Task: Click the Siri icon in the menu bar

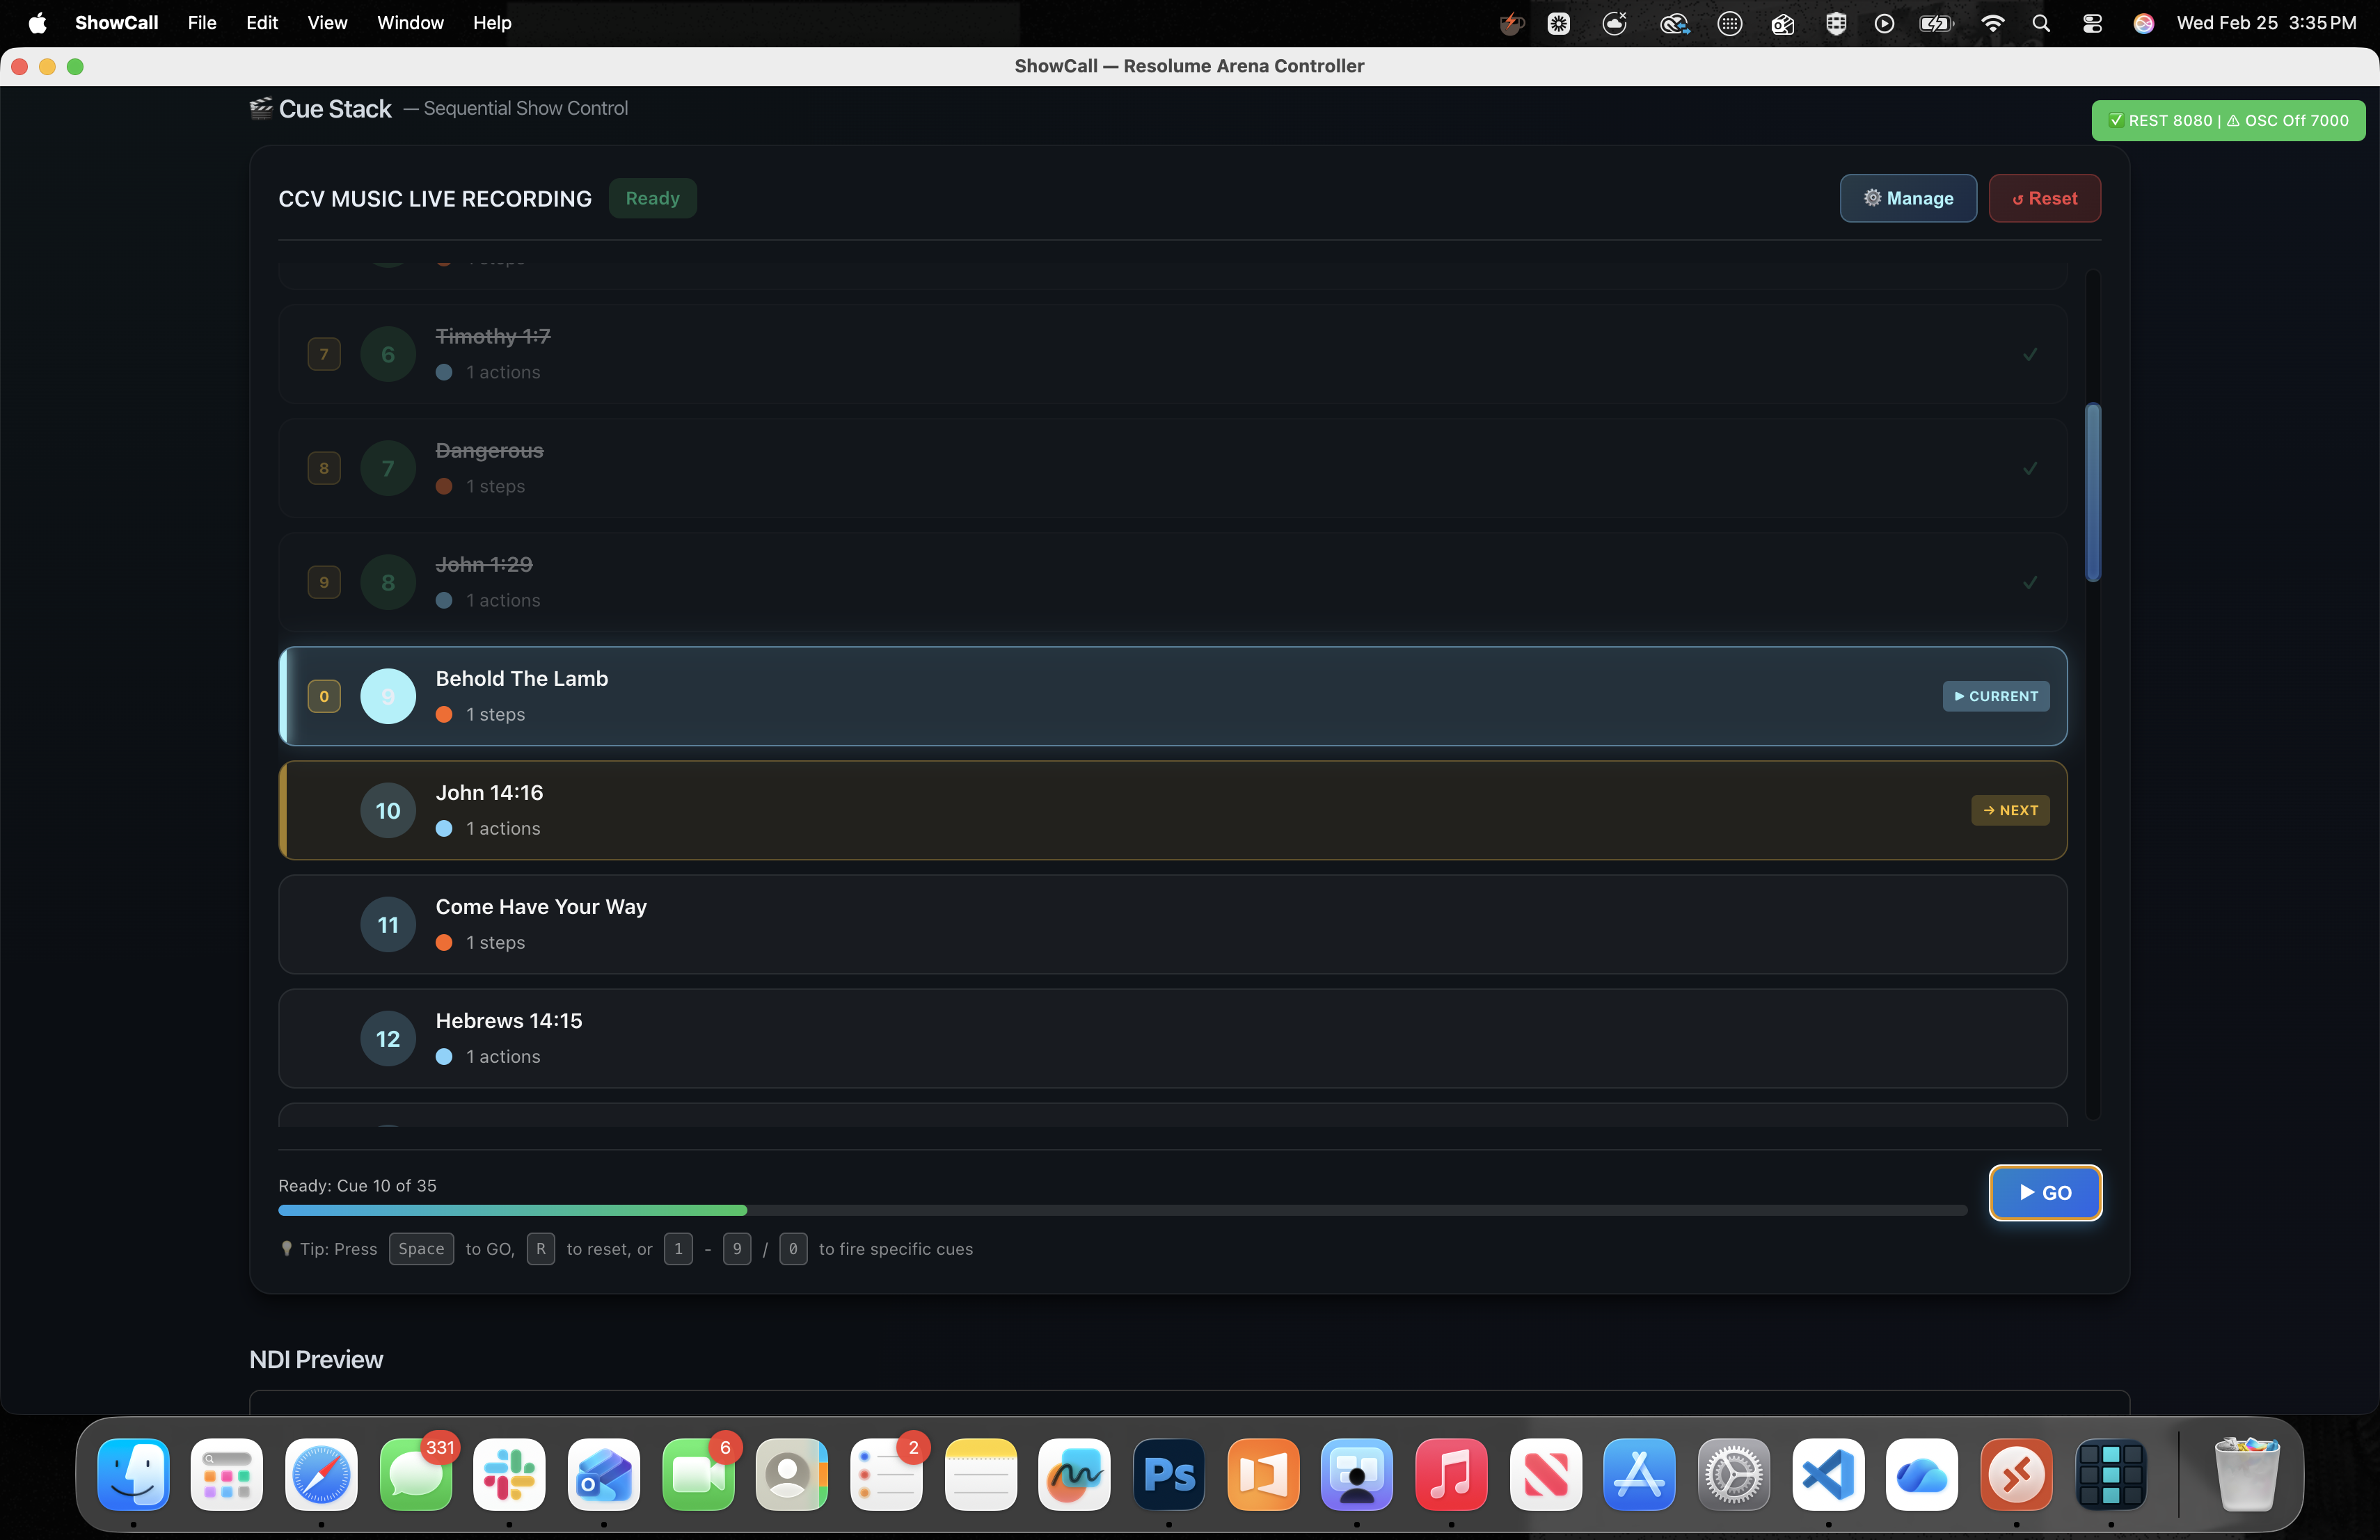Action: click(x=2143, y=22)
